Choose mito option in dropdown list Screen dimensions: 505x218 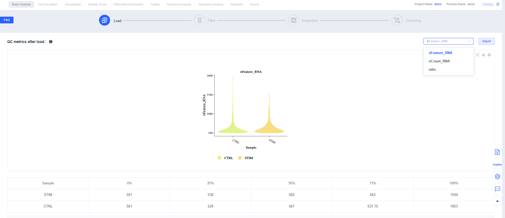(432, 69)
